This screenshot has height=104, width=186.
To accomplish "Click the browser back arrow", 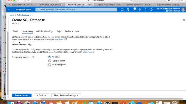I will [19, 1].
